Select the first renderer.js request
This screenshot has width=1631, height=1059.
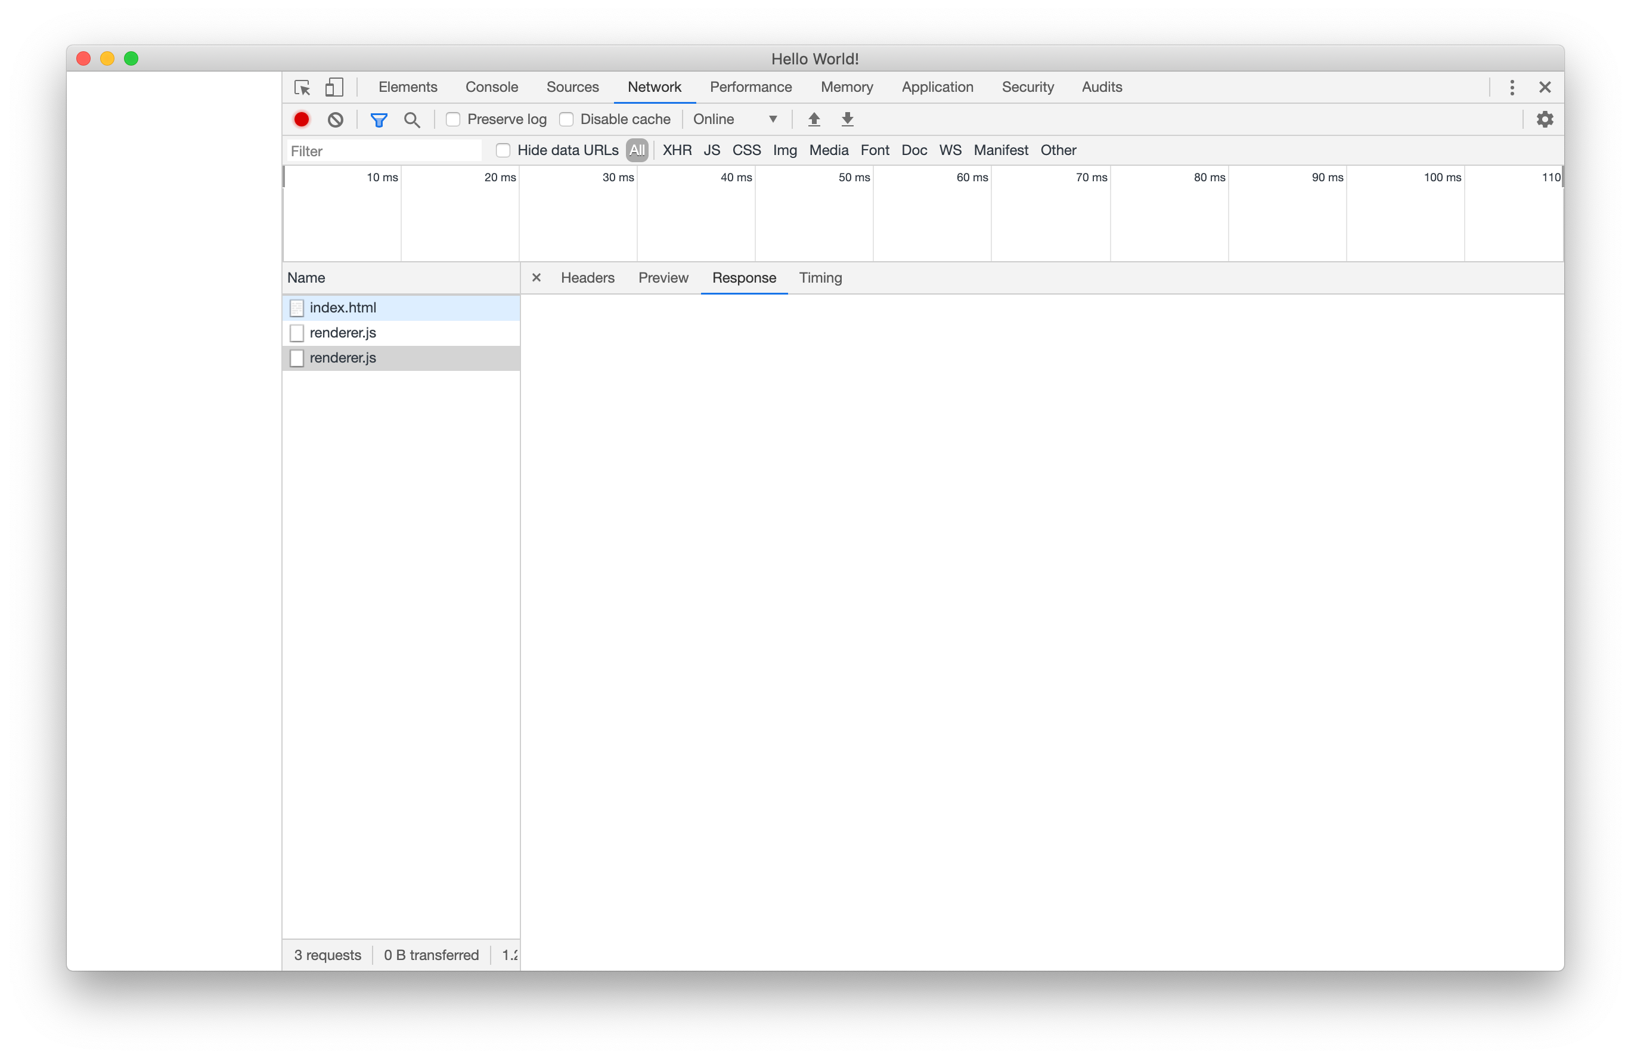402,333
